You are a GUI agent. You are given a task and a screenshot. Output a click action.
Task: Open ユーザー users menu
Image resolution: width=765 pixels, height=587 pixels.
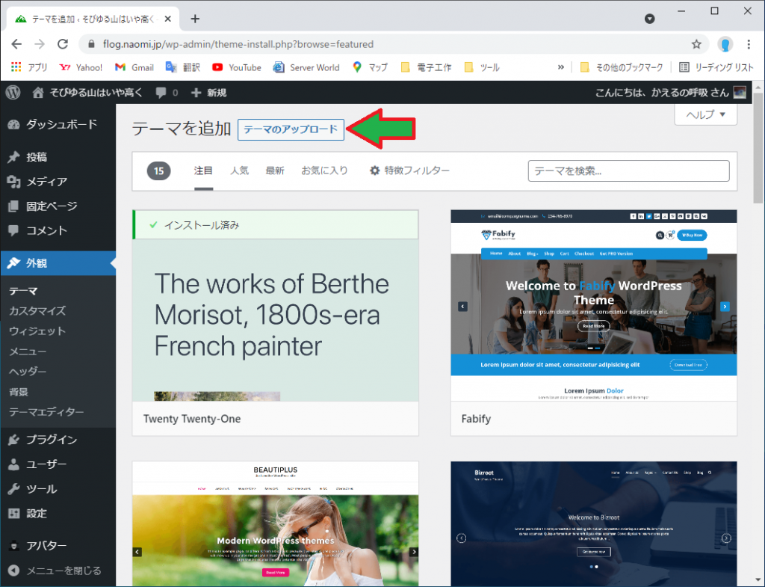(x=58, y=464)
